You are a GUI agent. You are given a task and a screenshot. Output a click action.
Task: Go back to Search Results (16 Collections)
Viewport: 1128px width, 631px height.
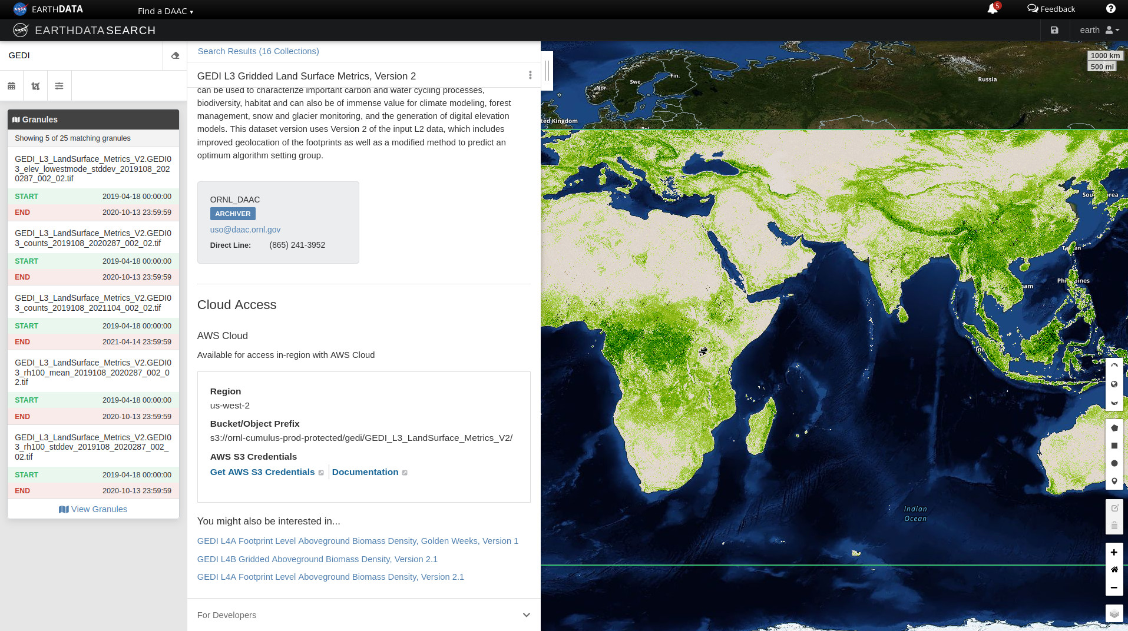tap(258, 51)
